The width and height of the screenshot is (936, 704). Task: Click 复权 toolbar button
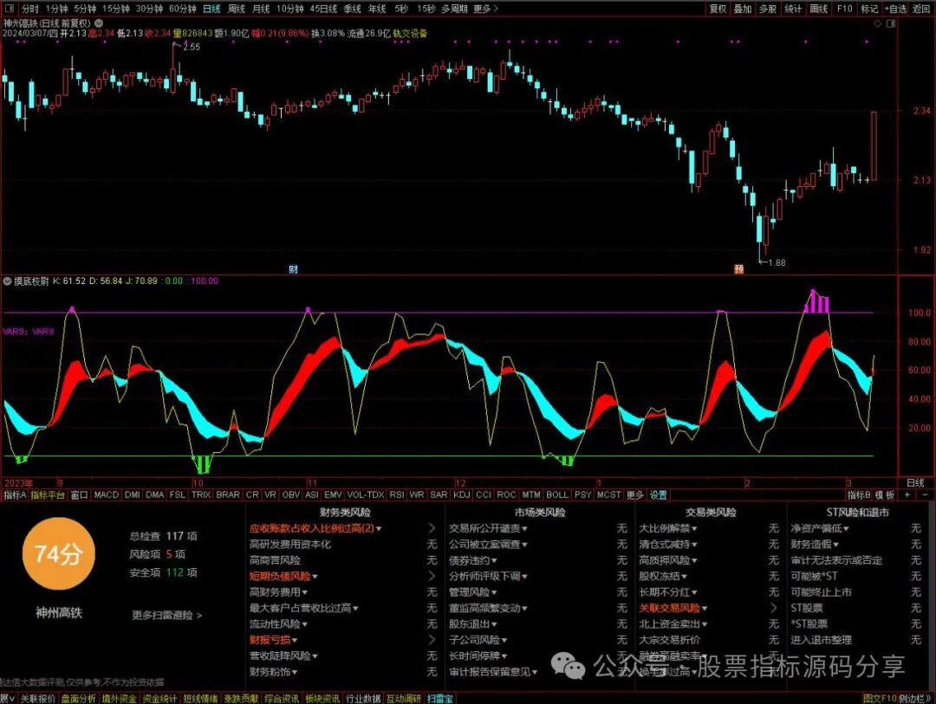pos(718,9)
